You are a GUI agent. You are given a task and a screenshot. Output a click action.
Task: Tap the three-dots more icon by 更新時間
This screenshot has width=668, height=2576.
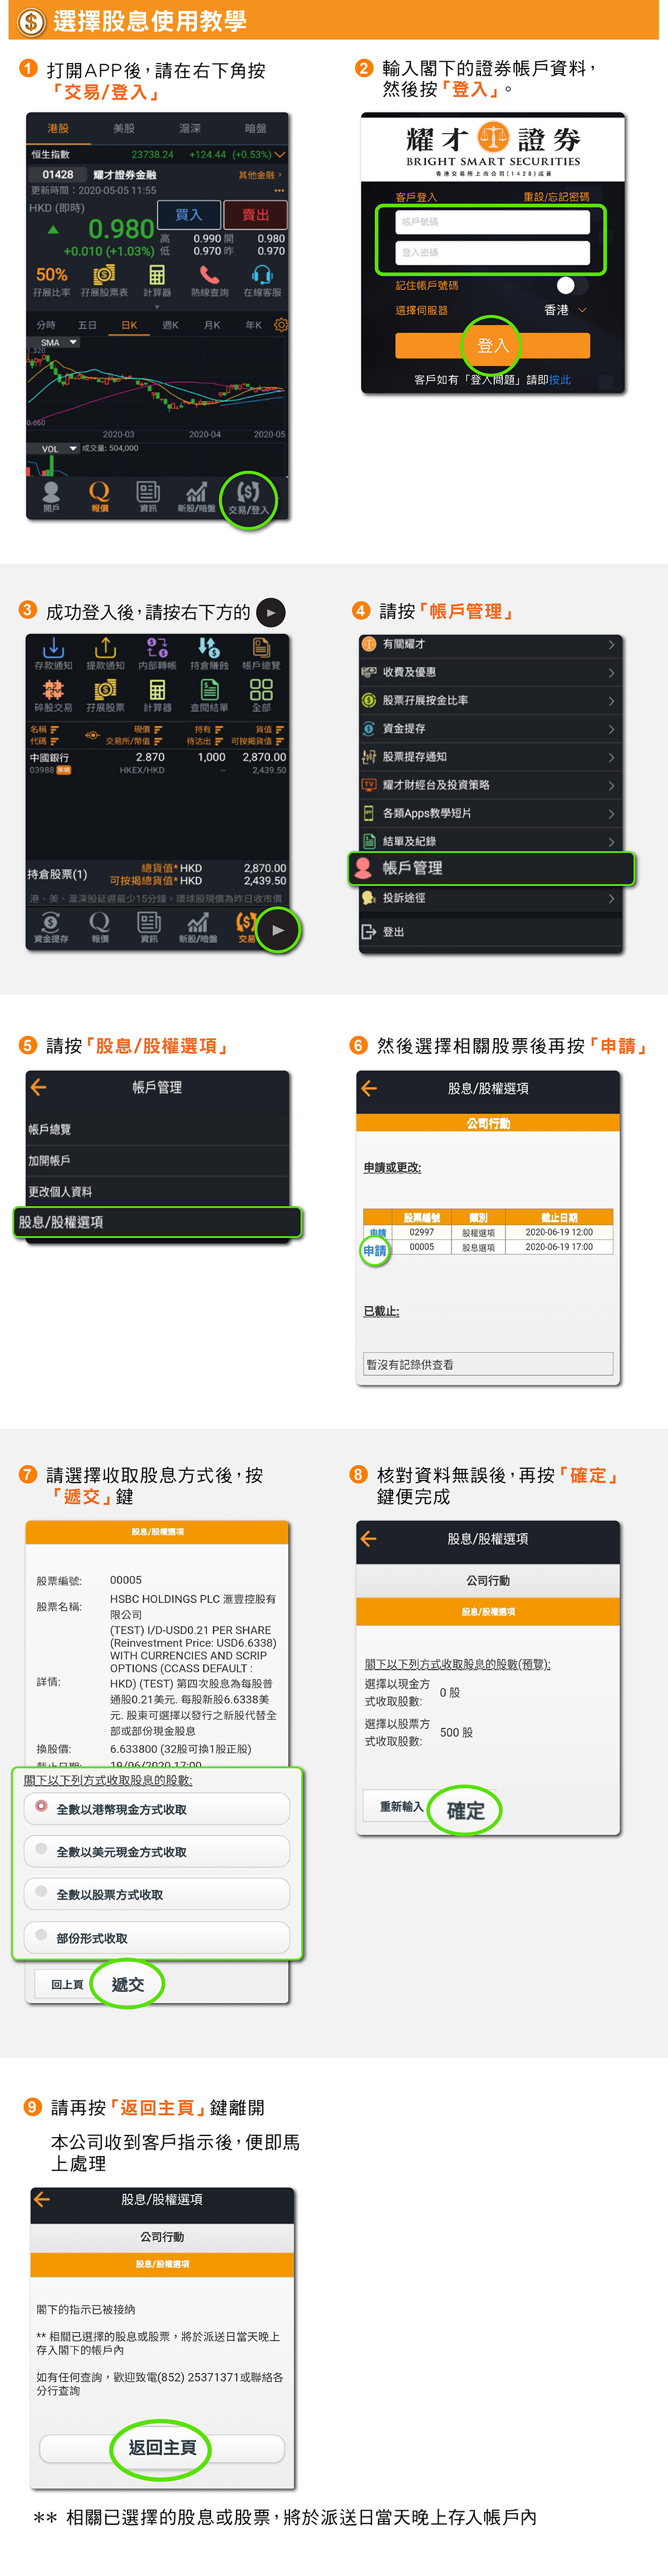coord(279,190)
